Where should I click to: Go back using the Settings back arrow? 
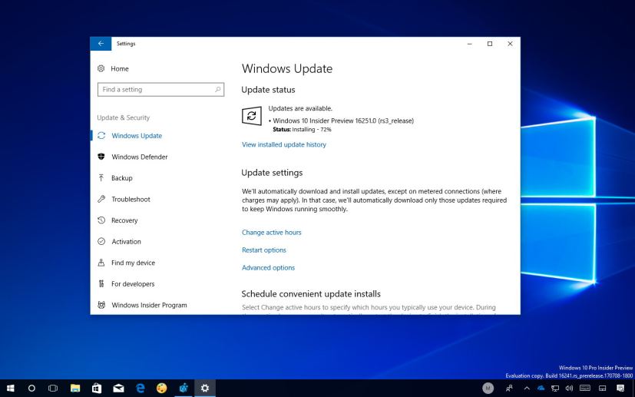point(101,44)
